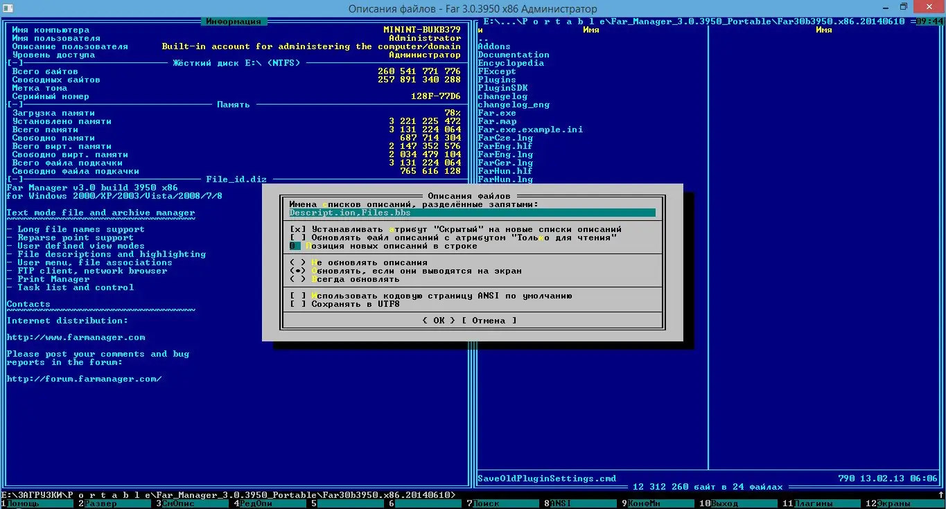
Task: Click the "12 312 260 байт в 24 файлах" summary
Action: [708, 487]
